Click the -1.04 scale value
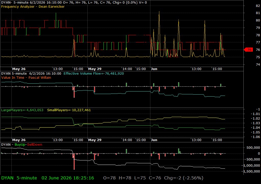Screen dimensions: 261x184 255,128
